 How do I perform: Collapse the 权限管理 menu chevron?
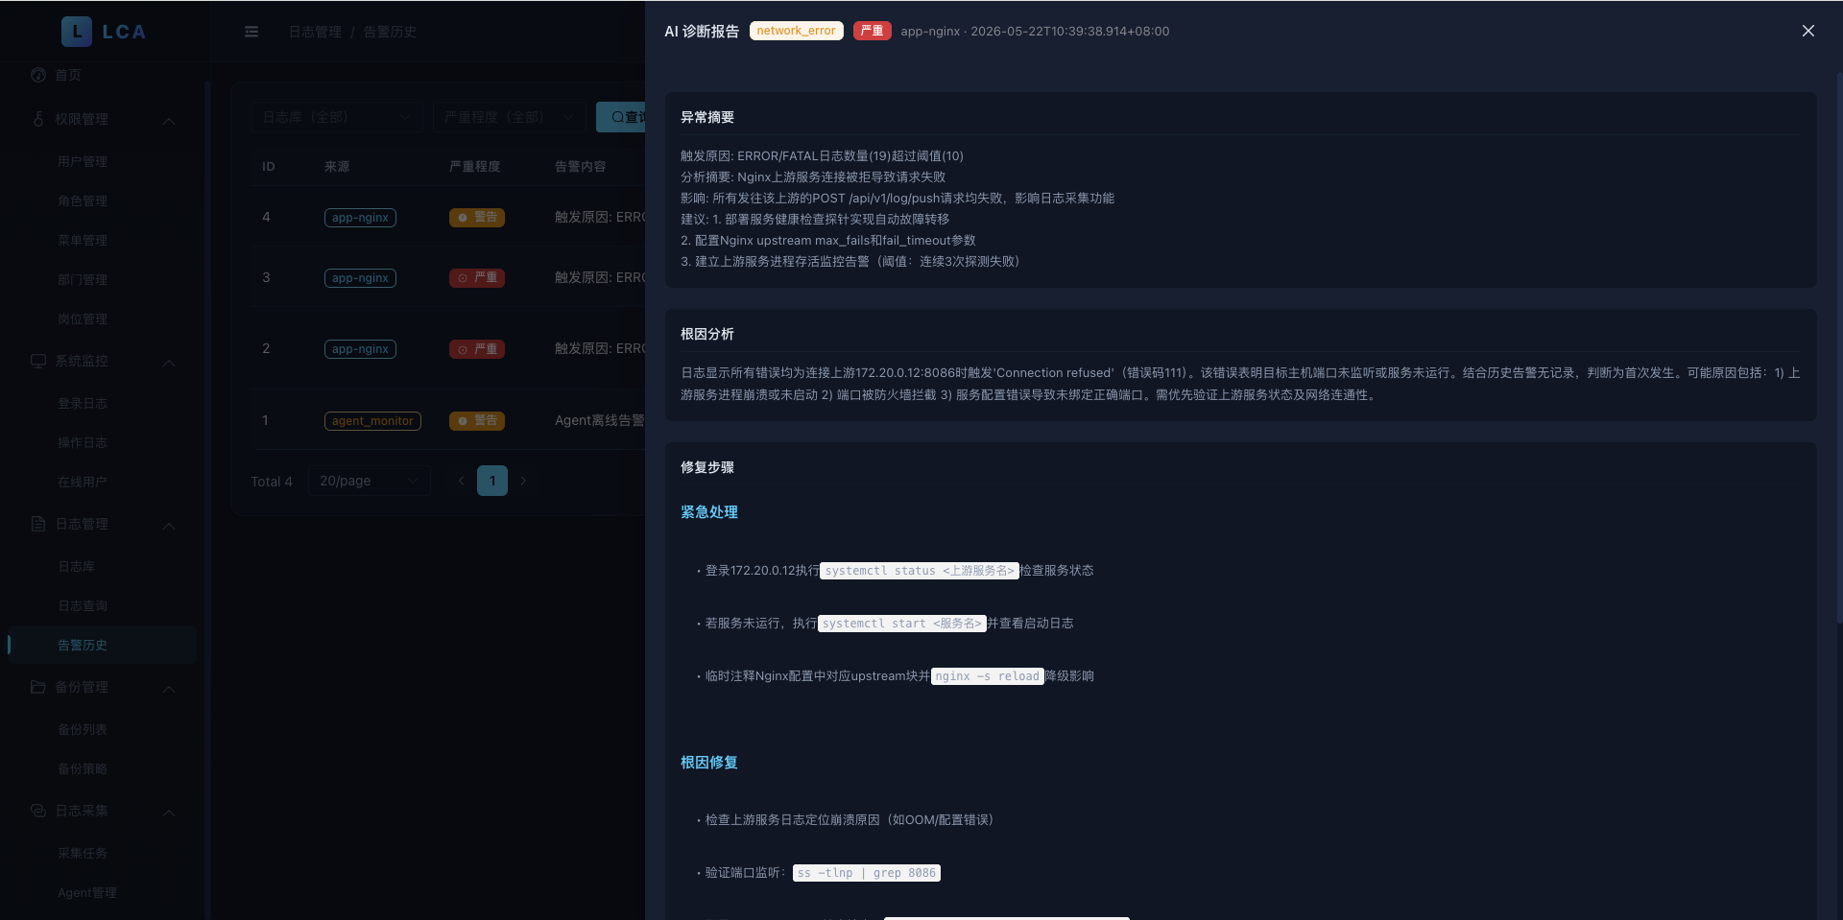pyautogui.click(x=169, y=121)
